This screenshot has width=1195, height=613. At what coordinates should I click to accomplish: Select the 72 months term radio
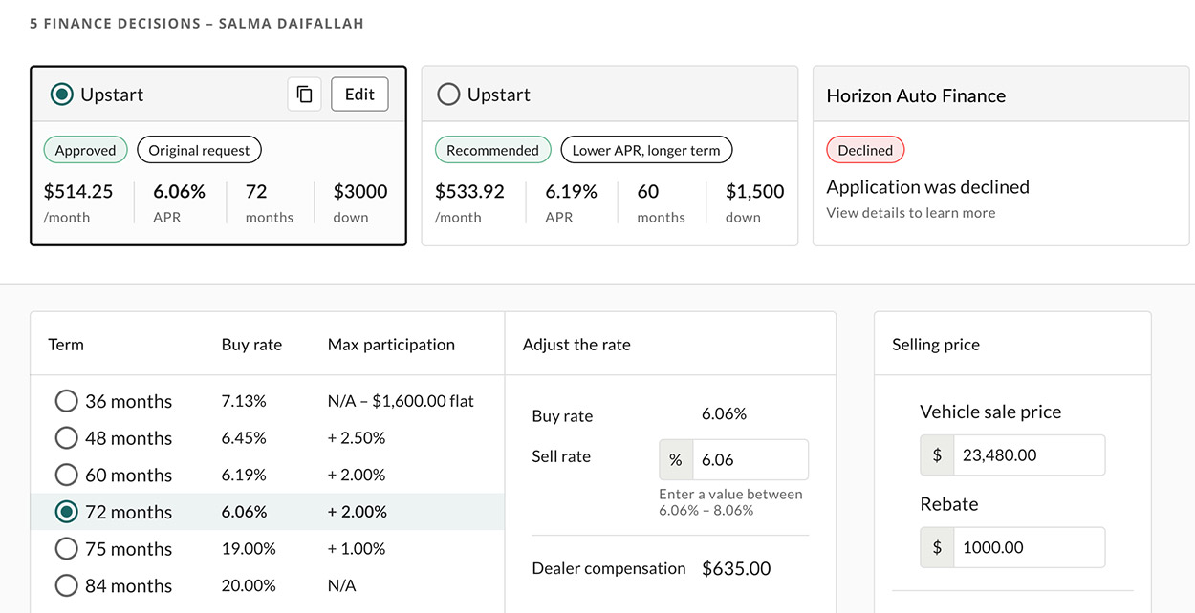tap(66, 512)
